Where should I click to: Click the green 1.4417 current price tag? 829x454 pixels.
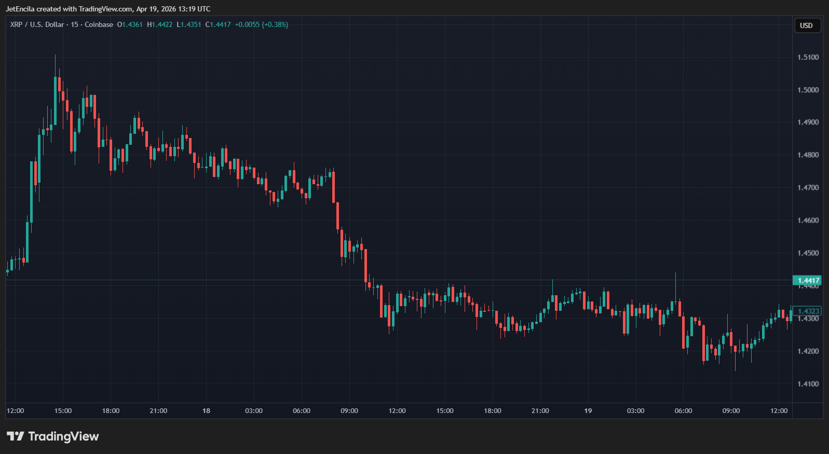[808, 280]
